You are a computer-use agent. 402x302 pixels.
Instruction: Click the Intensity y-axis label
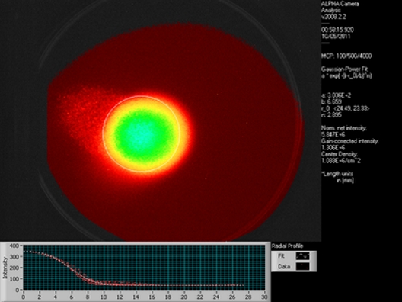click(x=5, y=268)
